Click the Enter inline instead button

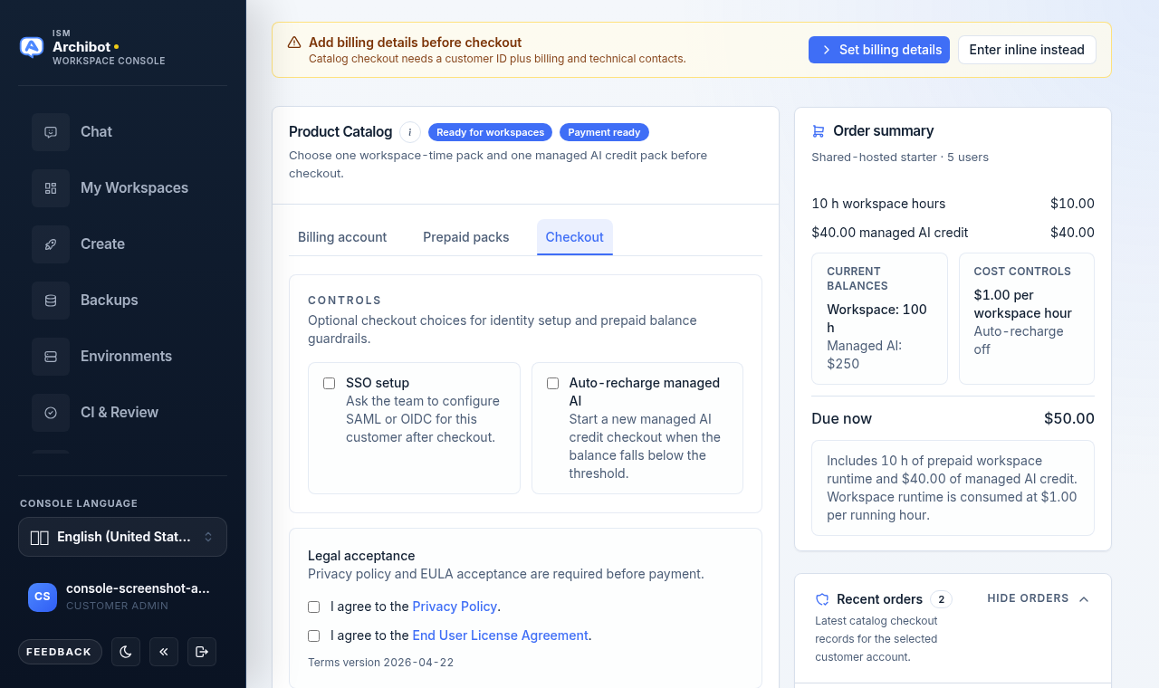point(1027,50)
